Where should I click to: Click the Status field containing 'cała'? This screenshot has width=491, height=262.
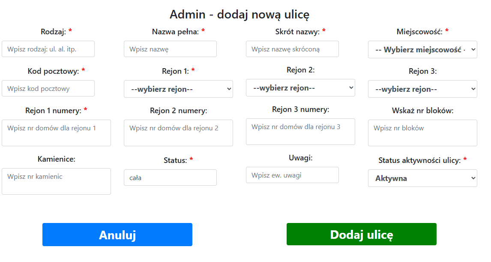(170, 177)
